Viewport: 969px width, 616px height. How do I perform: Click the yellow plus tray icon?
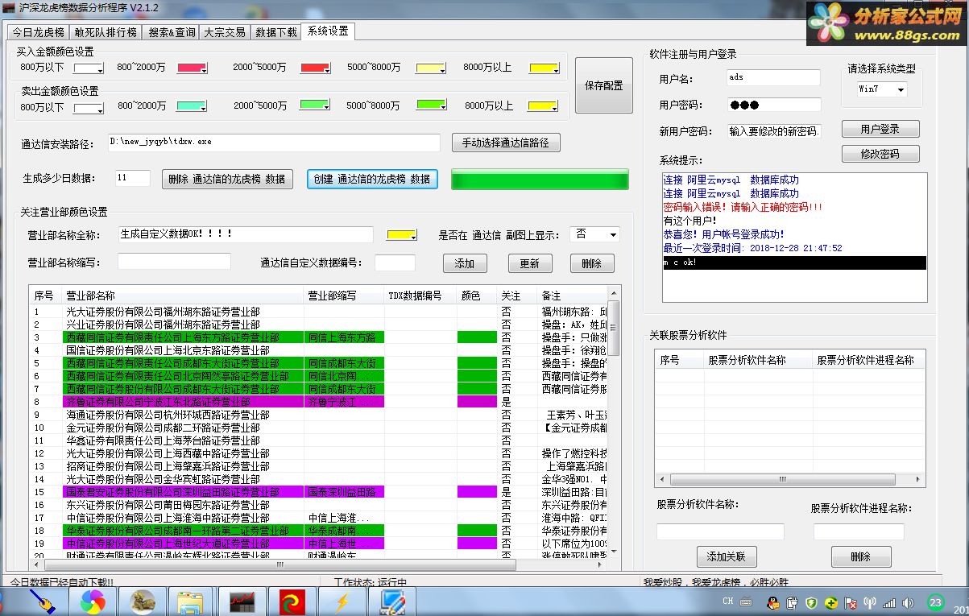[x=830, y=602]
